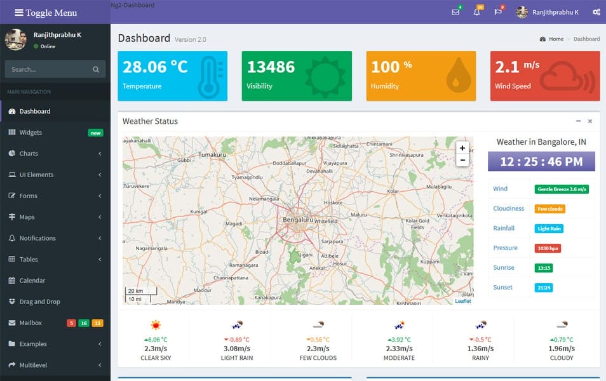
Task: Click the water drop icon on the Humidity widget
Action: coord(459,74)
